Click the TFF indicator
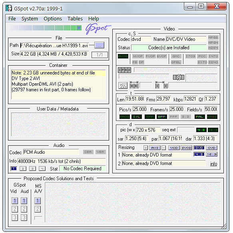 coord(149,116)
